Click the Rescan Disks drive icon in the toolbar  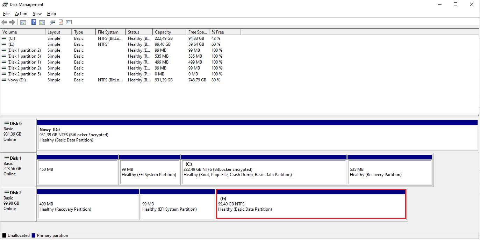click(x=52, y=22)
